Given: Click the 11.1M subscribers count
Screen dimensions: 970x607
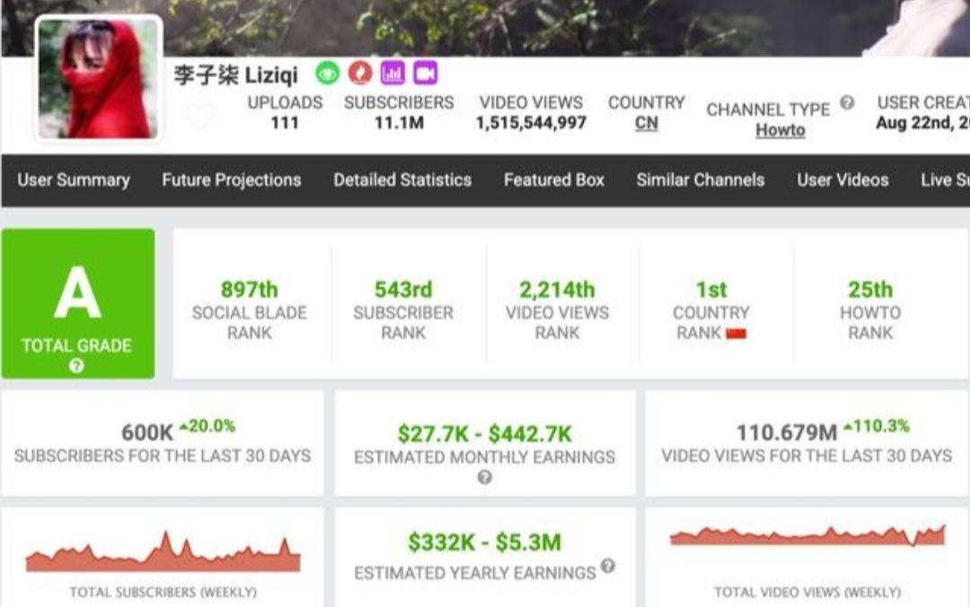Looking at the screenshot, I should [x=399, y=123].
